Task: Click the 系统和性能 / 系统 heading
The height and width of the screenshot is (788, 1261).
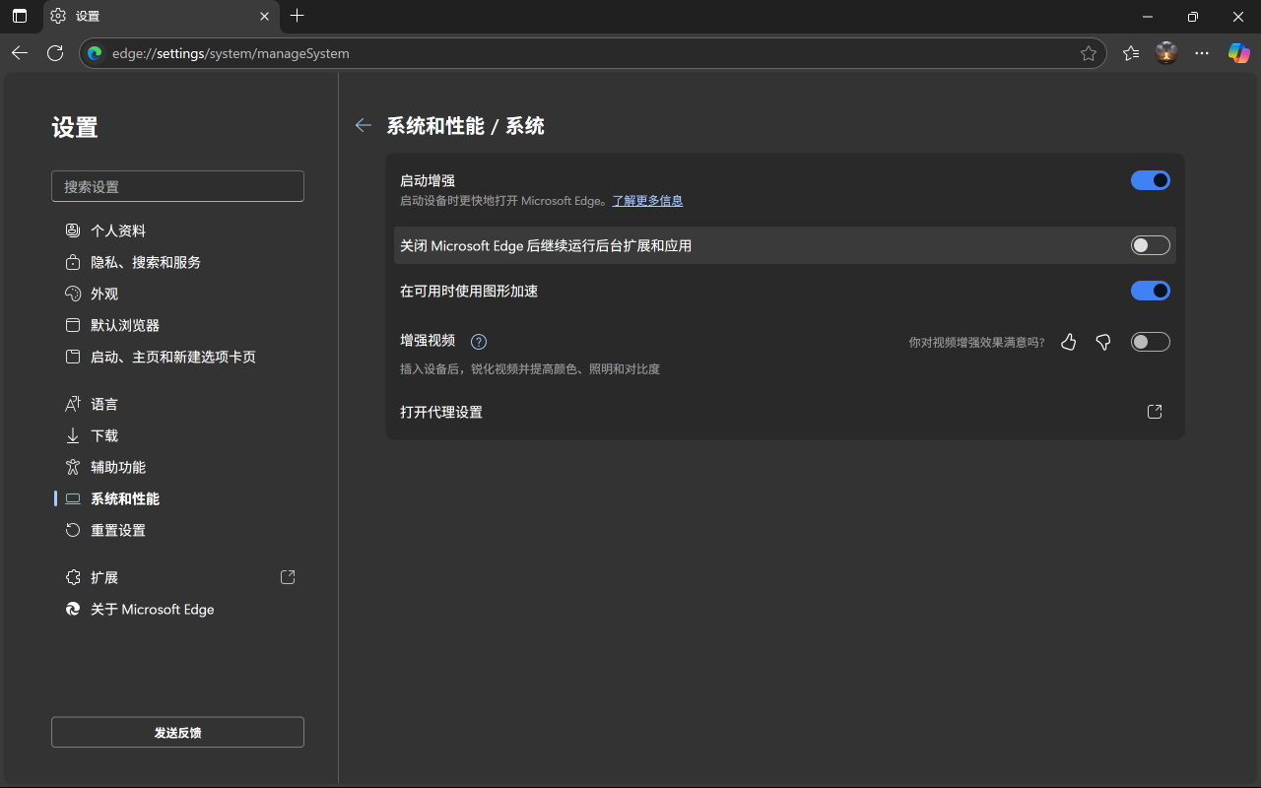Action: (x=465, y=126)
